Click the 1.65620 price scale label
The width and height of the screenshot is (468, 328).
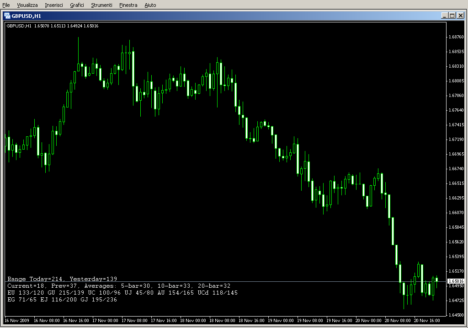tap(457, 242)
